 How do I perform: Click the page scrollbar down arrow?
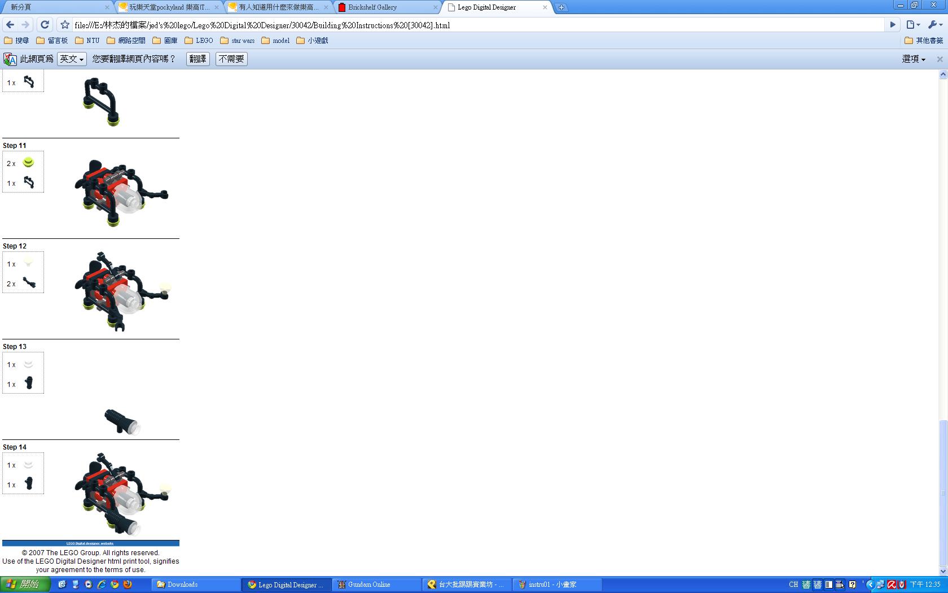pyautogui.click(x=943, y=571)
